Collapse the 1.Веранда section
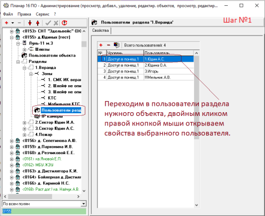265x216 pixels. point(24,68)
